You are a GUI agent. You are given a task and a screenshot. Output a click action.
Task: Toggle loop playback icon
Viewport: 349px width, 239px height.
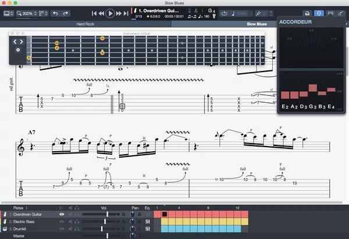coord(224,13)
